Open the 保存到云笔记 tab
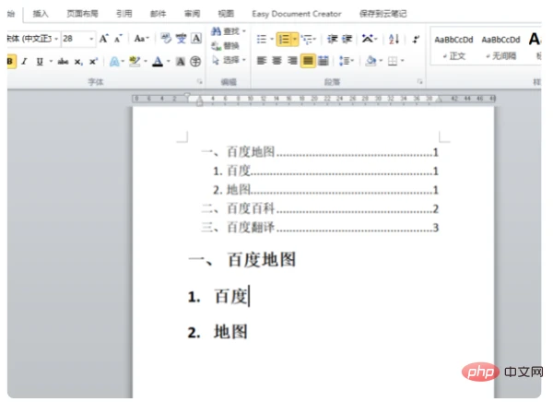 [x=382, y=14]
